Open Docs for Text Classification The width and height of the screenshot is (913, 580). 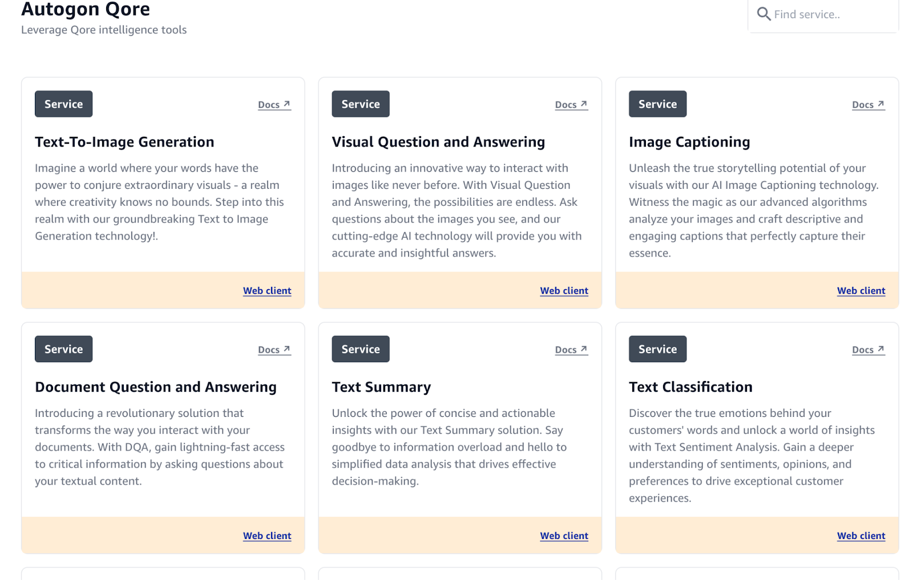pyautogui.click(x=868, y=350)
